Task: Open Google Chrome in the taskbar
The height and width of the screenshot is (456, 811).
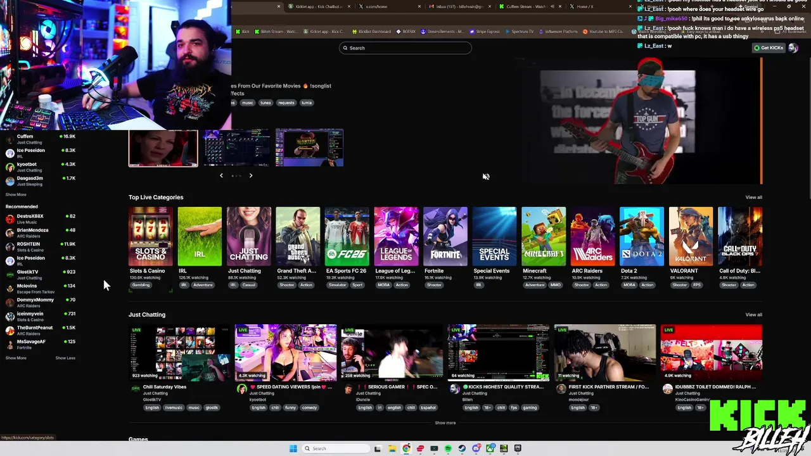Action: point(406,448)
